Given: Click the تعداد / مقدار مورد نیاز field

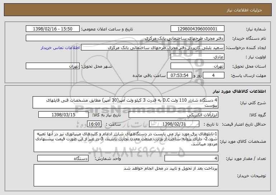Looking at the screenshot, I should [x=191, y=158].
